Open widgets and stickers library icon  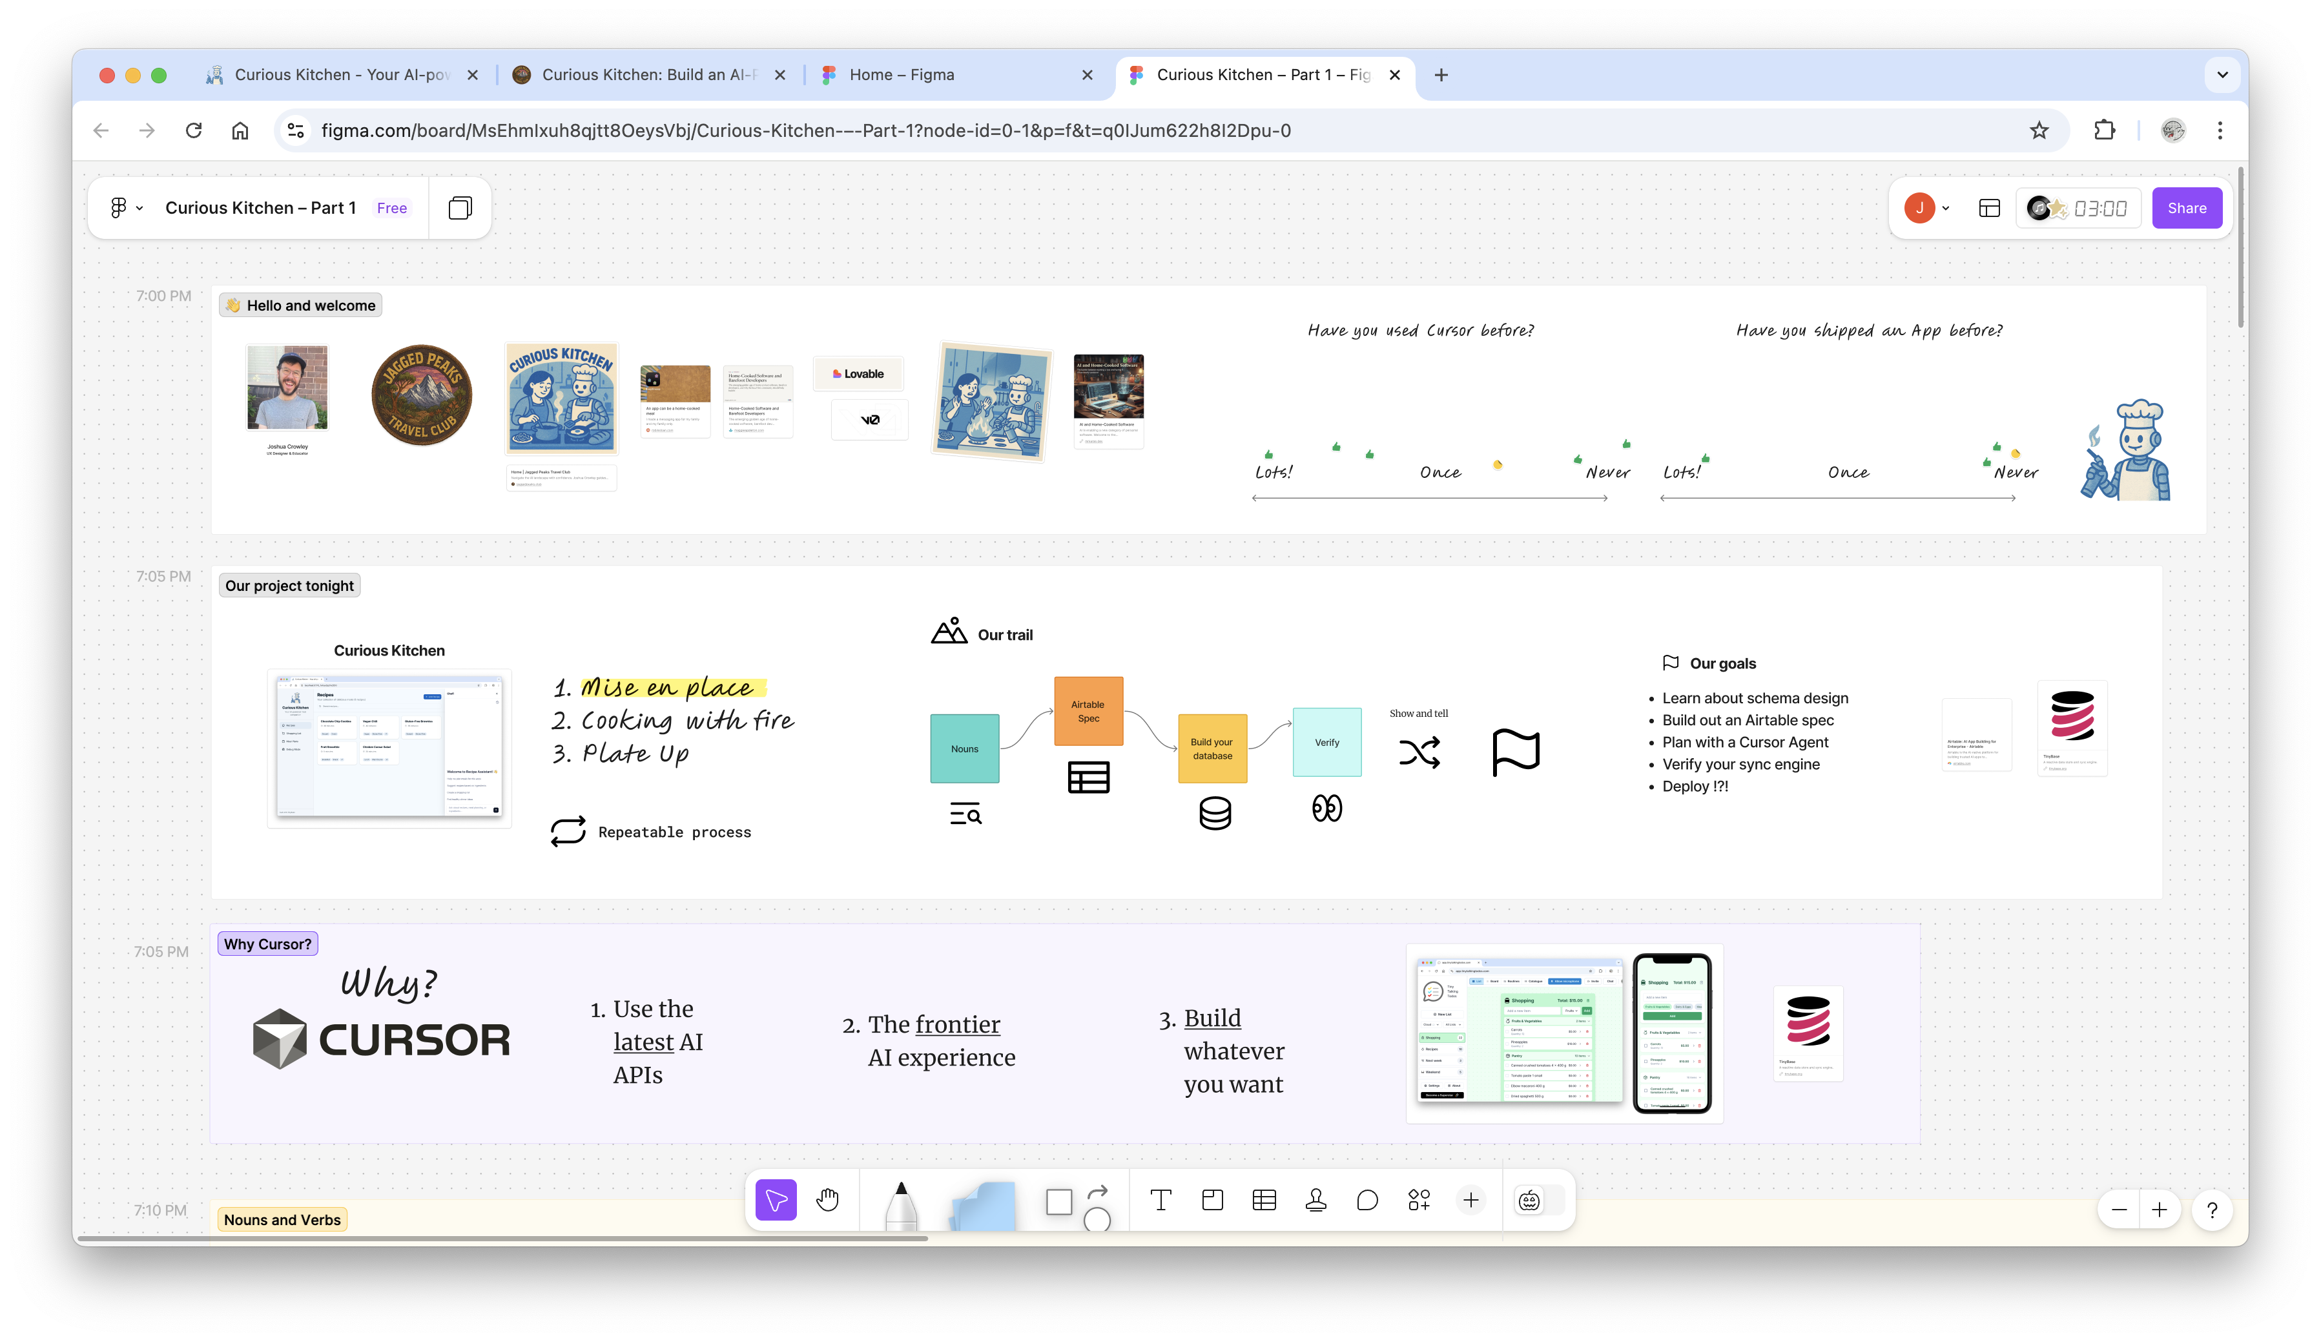coord(1418,1199)
